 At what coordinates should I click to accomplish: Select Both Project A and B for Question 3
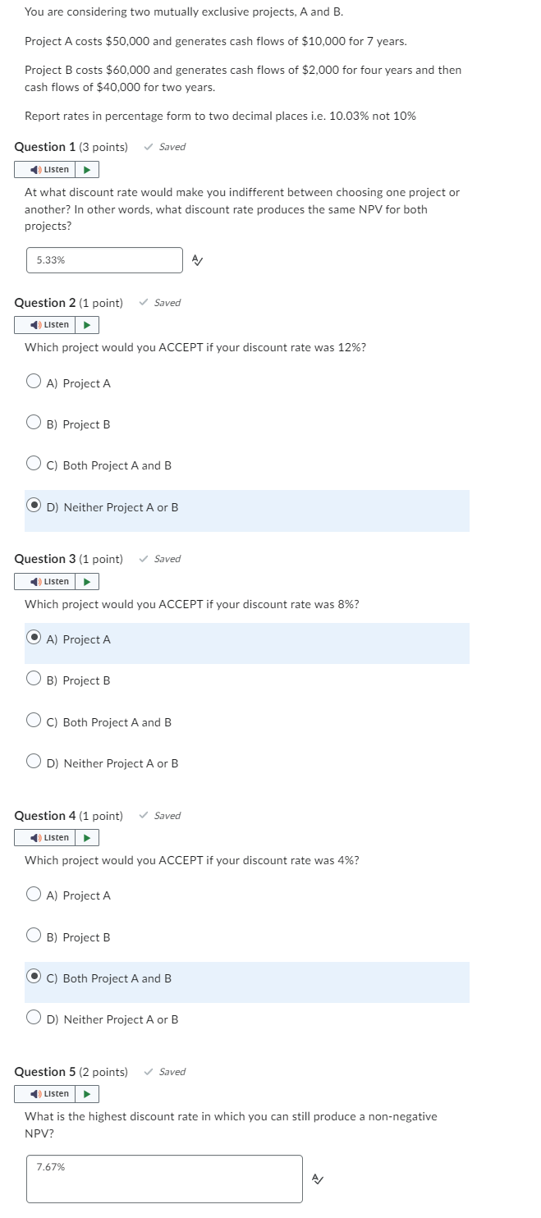[34, 719]
